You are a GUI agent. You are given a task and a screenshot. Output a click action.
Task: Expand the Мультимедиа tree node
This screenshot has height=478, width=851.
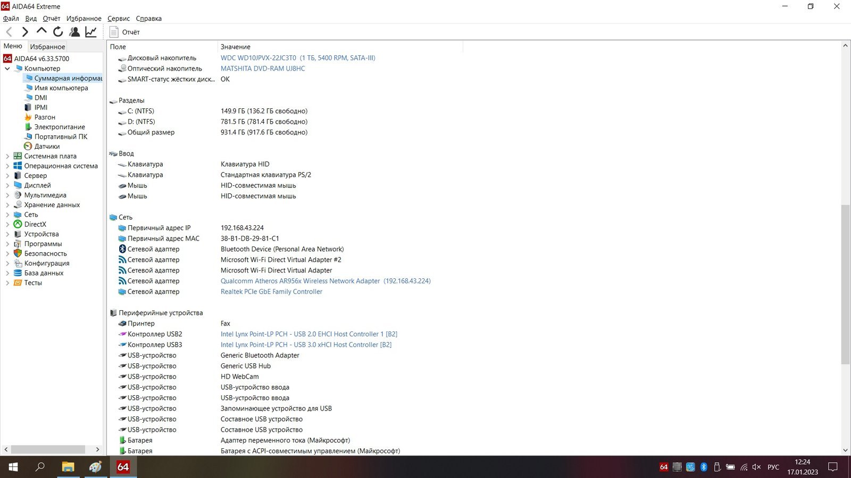coord(7,195)
